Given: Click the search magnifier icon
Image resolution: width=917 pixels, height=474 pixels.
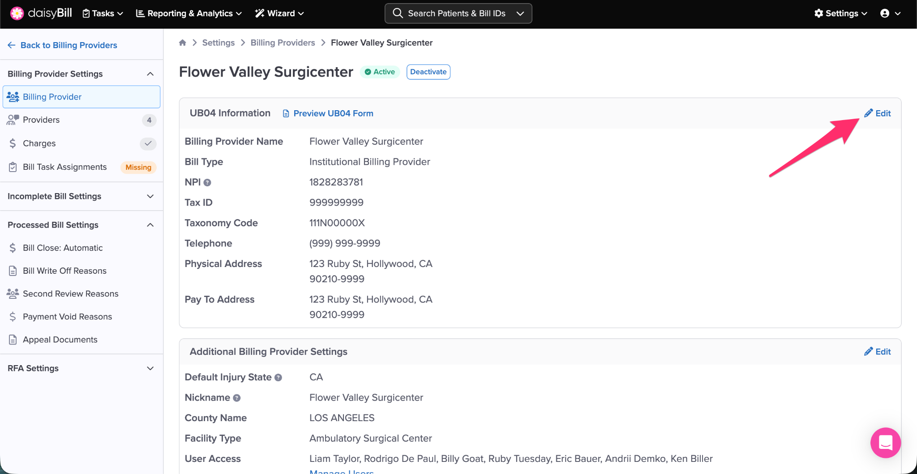Looking at the screenshot, I should click(x=398, y=13).
